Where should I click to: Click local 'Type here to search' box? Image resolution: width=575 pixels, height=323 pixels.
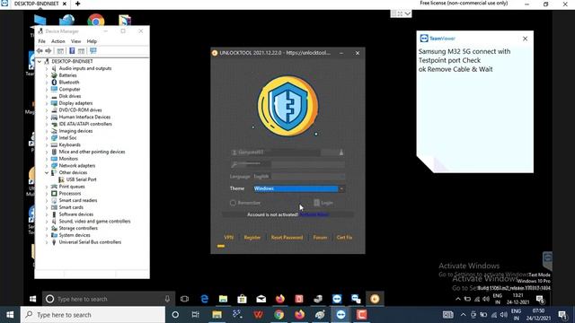tap(93, 315)
